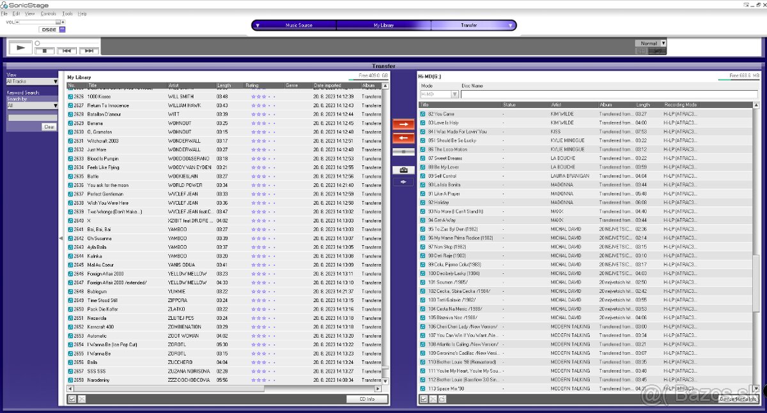This screenshot has width=767, height=413.
Task: Click the CD Info button
Action: pos(367,399)
